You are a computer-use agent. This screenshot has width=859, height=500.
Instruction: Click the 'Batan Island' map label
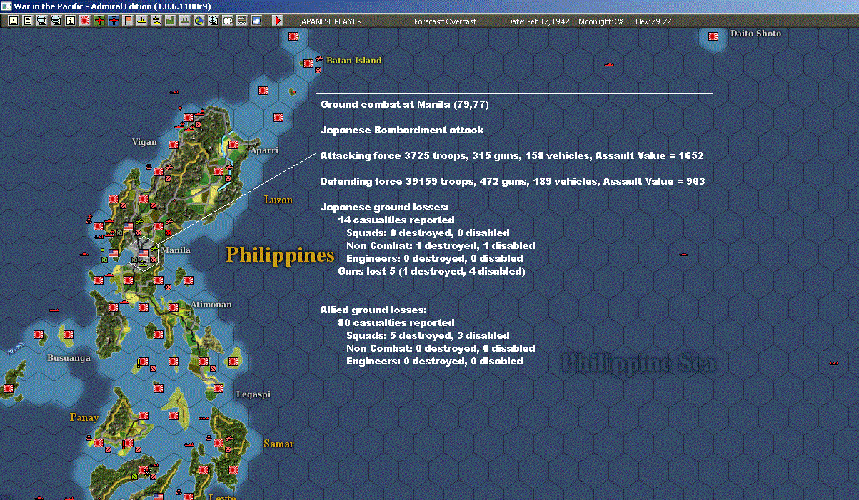coord(354,61)
